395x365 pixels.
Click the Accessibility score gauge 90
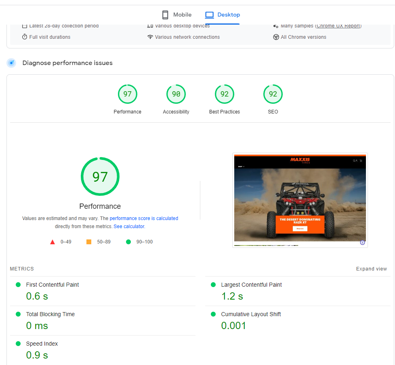point(176,94)
